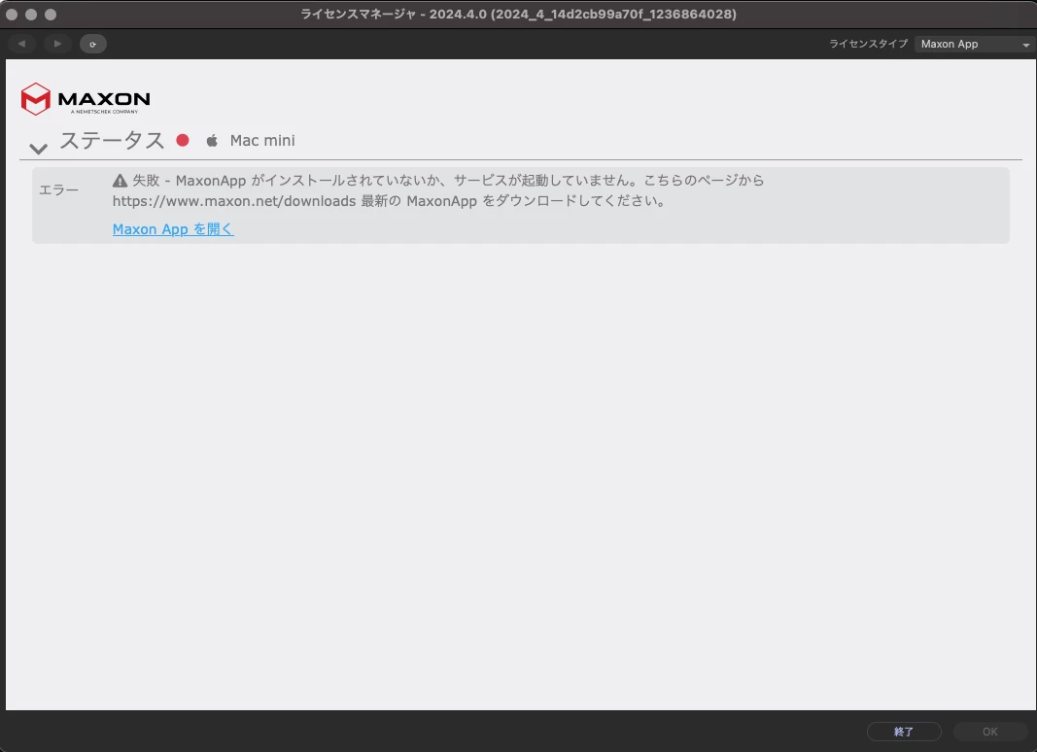1037x752 pixels.
Task: Click the warning triangle icon in error
Action: click(120, 180)
